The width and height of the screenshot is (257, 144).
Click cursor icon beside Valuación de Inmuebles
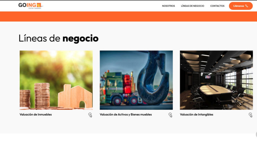point(90,115)
